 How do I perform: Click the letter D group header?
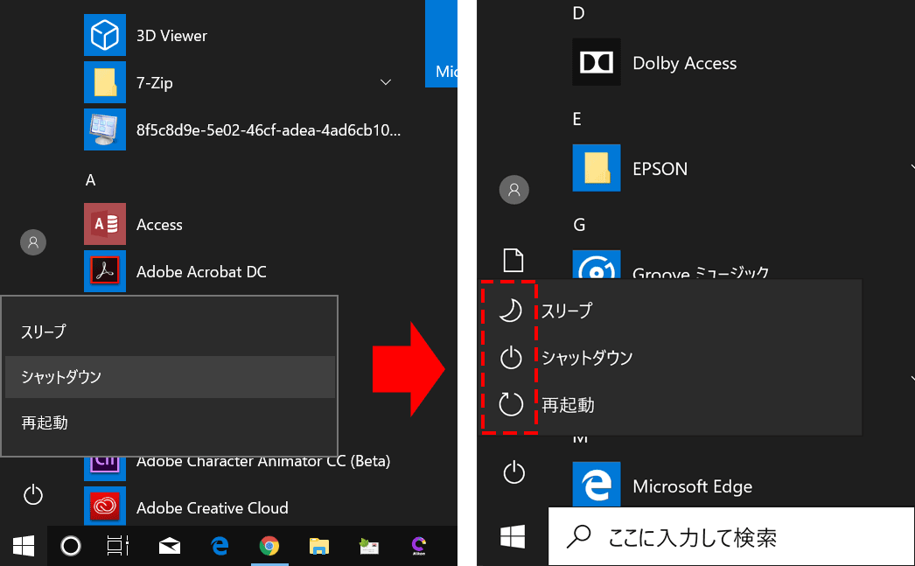tap(578, 13)
